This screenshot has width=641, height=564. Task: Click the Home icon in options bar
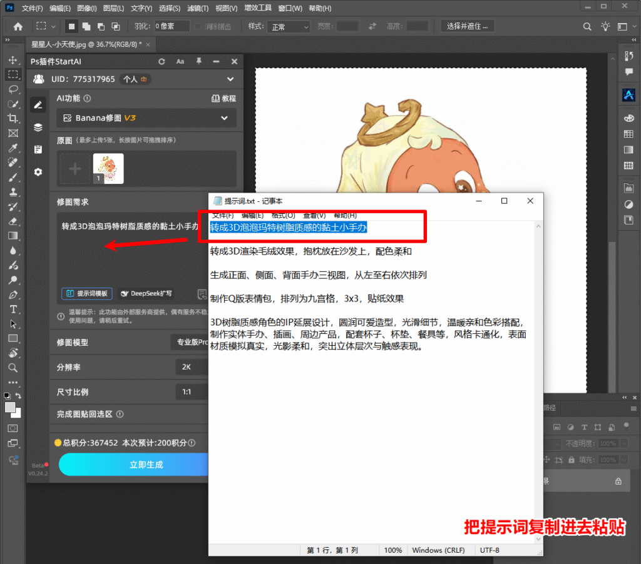[x=18, y=26]
